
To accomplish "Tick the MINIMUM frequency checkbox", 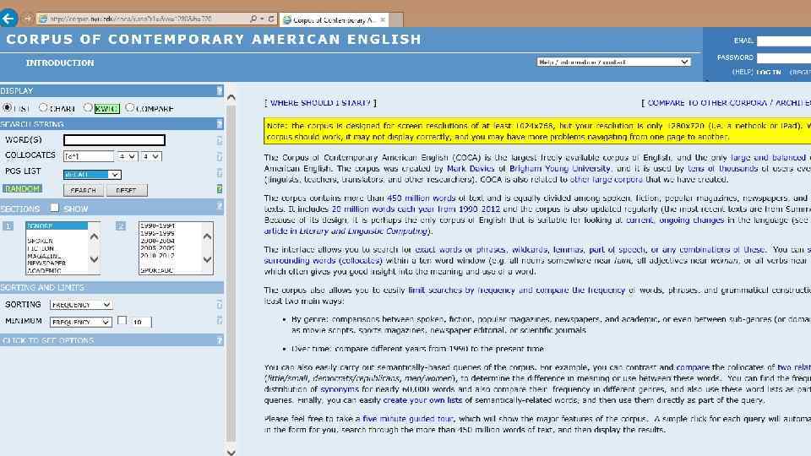I will 122,321.
